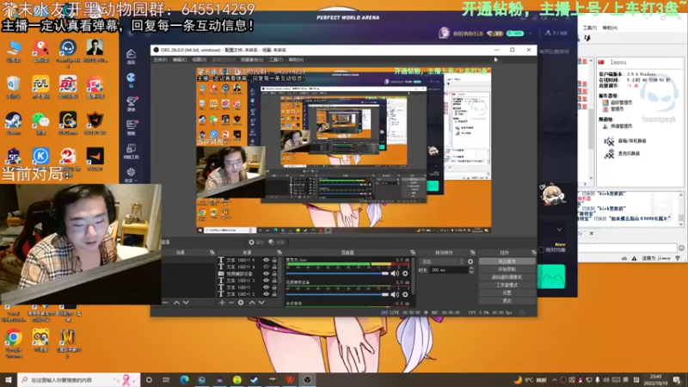Enable 工作室模式 in OBS controls
The width and height of the screenshot is (688, 387).
[507, 286]
